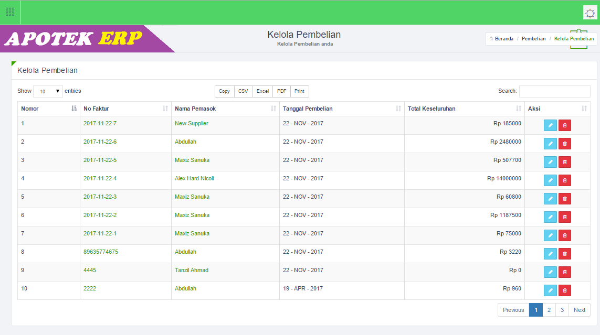The width and height of the screenshot is (600, 335).
Task: Go to page 2 of results
Action: click(549, 310)
